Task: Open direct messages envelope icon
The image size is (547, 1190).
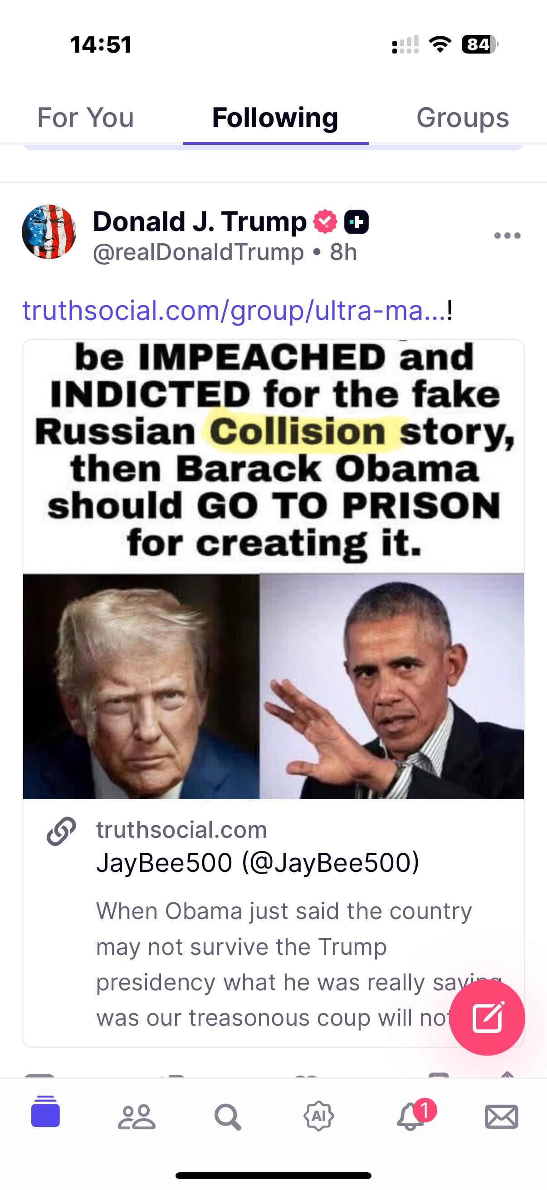Action: point(501,1117)
